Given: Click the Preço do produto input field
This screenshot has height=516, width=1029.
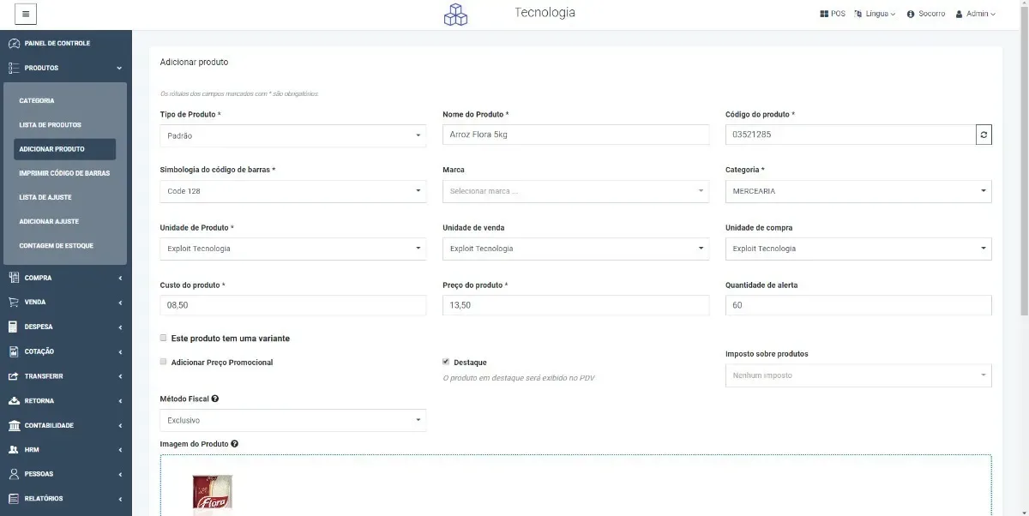Looking at the screenshot, I should pos(575,305).
